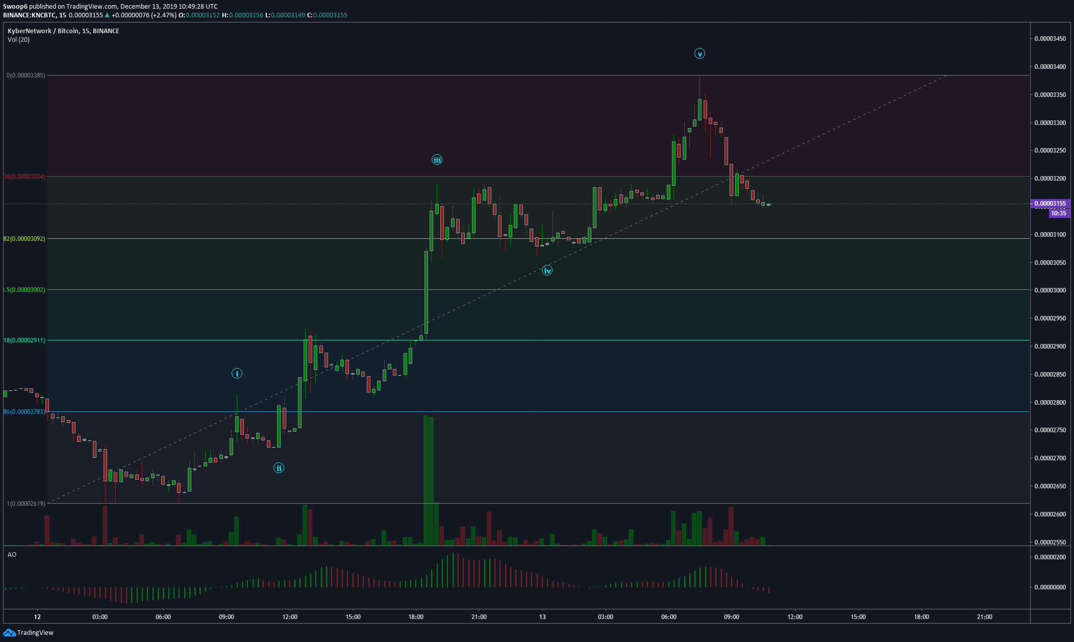
Task: Select the 1(0.00002619) Fibonacci level label
Action: pyautogui.click(x=26, y=504)
